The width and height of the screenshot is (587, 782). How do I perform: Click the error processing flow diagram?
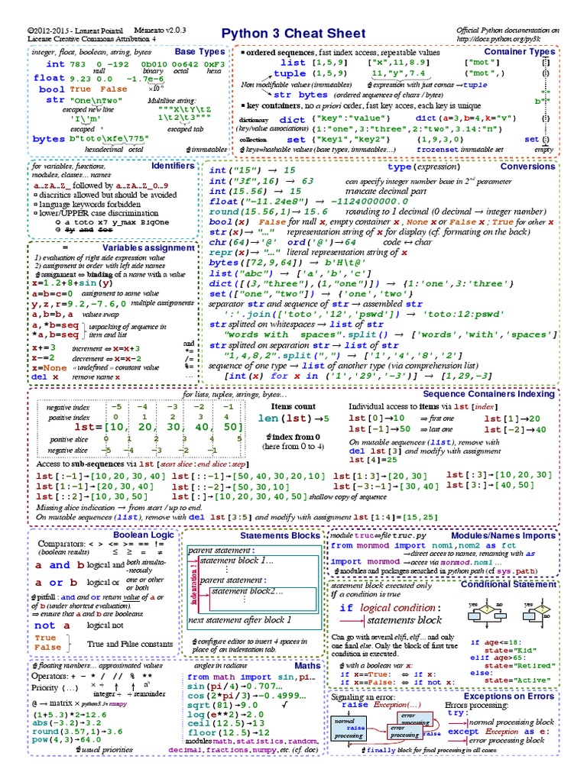pyautogui.click(x=386, y=729)
